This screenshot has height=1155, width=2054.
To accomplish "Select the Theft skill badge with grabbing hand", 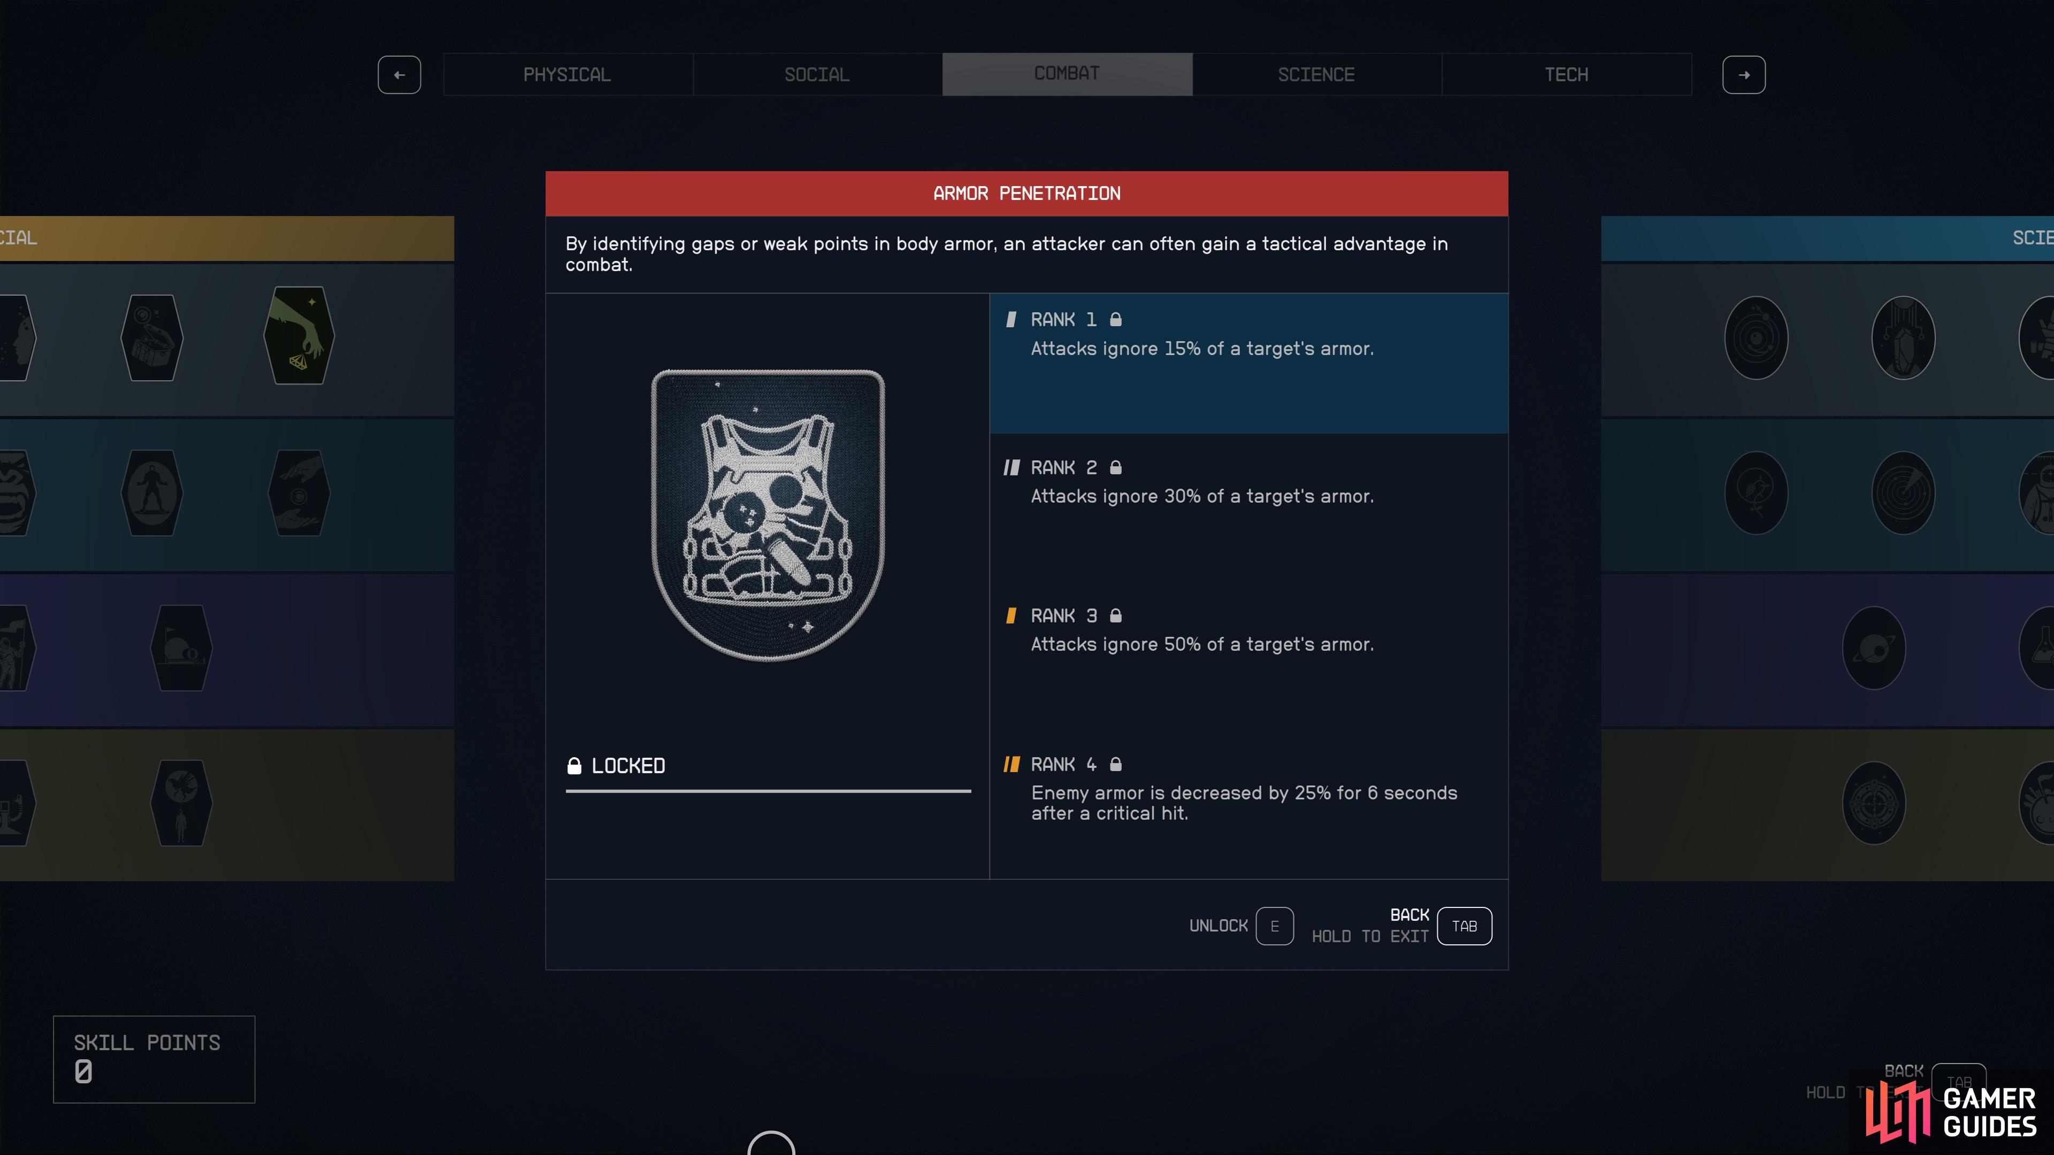I will pos(299,336).
